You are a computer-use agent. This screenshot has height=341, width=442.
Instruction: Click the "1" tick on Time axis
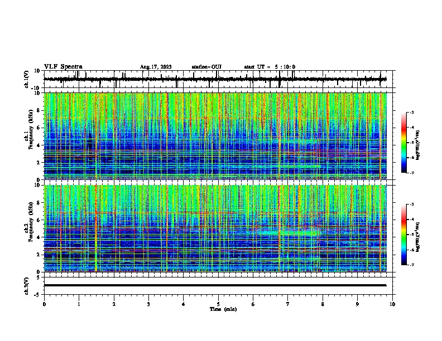pyautogui.click(x=79, y=304)
